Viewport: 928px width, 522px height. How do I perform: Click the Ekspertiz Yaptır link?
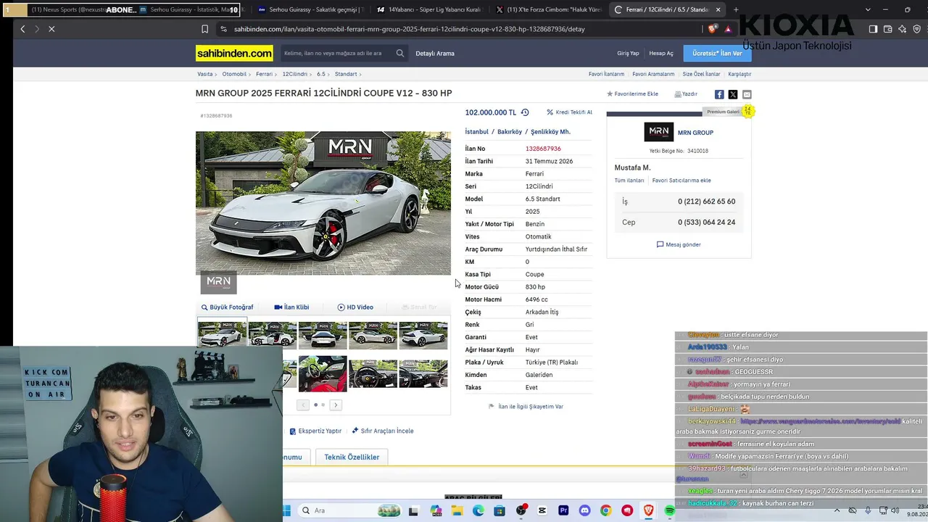[315, 431]
